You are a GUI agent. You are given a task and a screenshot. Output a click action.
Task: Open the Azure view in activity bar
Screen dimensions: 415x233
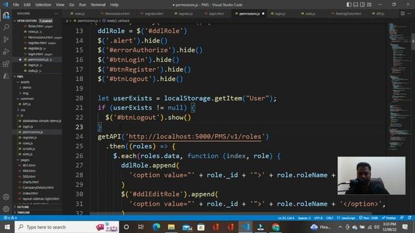coord(6,76)
